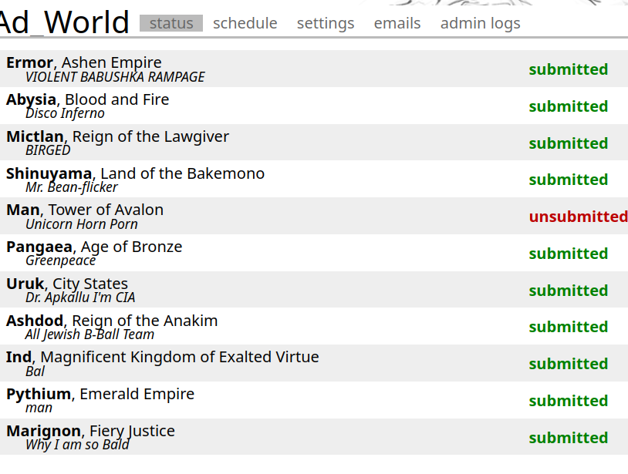The image size is (628, 474).
Task: Select the Ashdod nation name
Action: click(35, 321)
